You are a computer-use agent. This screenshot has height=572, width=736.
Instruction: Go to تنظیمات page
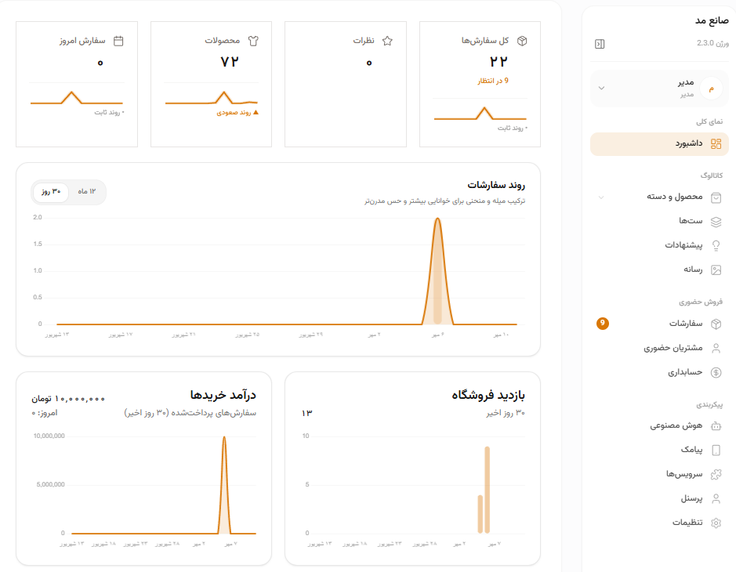tap(659, 523)
